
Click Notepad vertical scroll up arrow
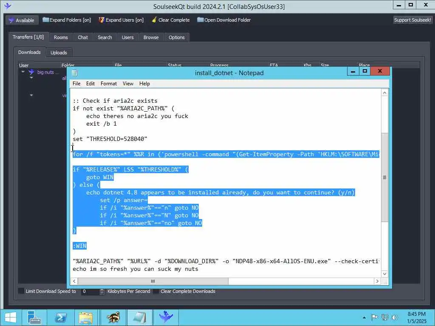click(x=384, y=93)
